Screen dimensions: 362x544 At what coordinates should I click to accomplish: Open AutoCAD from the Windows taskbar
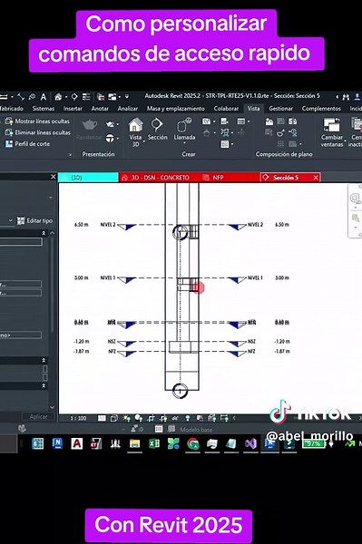[x=77, y=443]
